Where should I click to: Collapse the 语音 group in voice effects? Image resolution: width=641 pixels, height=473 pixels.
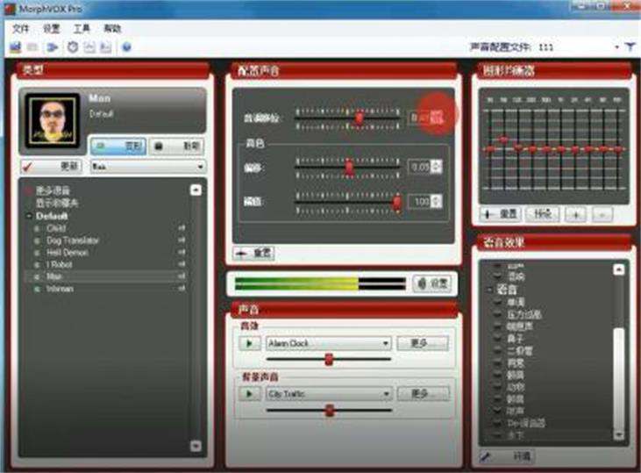click(x=490, y=290)
